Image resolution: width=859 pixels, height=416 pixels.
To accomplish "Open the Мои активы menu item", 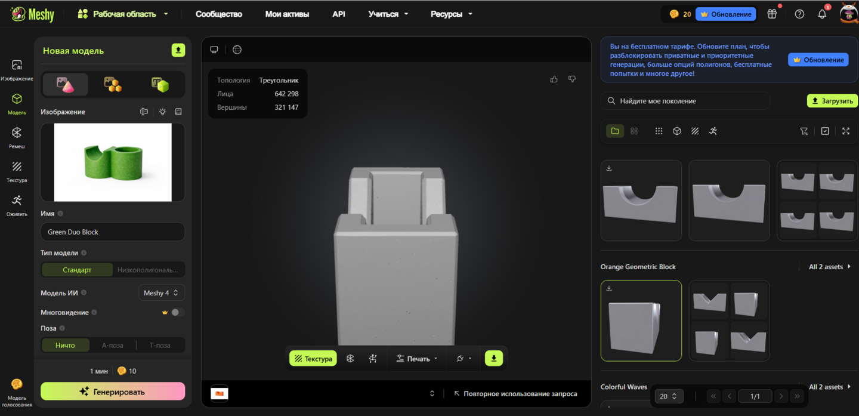I will click(287, 14).
